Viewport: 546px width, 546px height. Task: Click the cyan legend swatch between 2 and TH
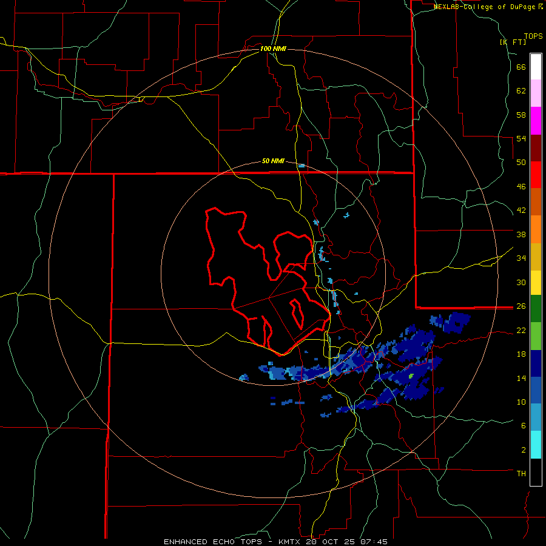(536, 445)
